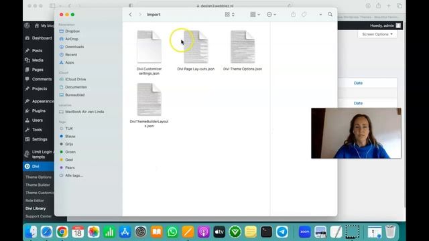Open Google Chrome from the Dock

coord(62,232)
